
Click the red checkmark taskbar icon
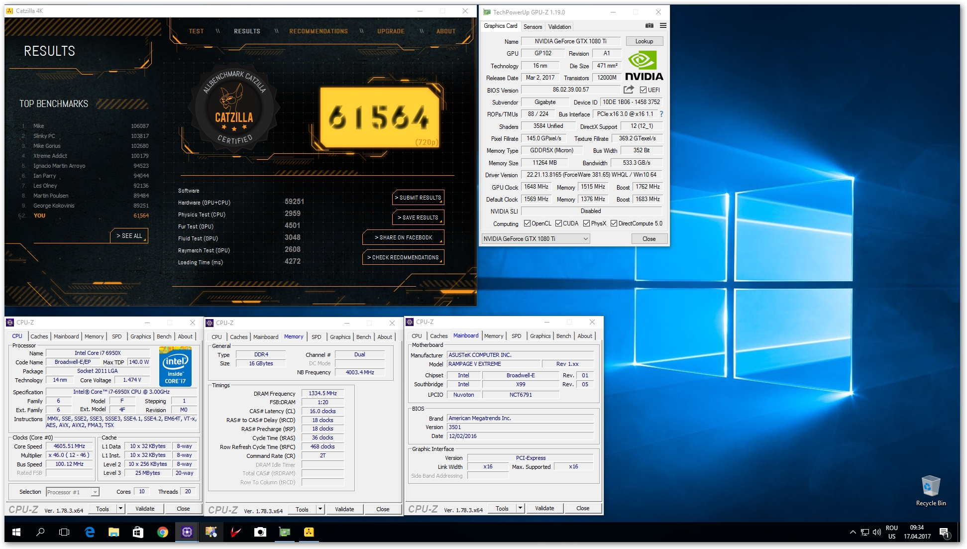tap(235, 532)
